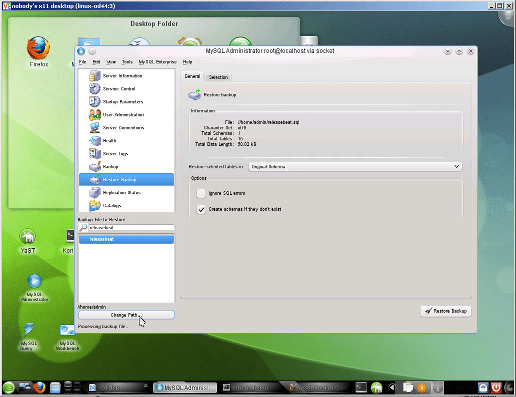Image resolution: width=516 pixels, height=397 pixels.
Task: Open the openSUSE kickoff launcher menu
Action: coord(9,388)
